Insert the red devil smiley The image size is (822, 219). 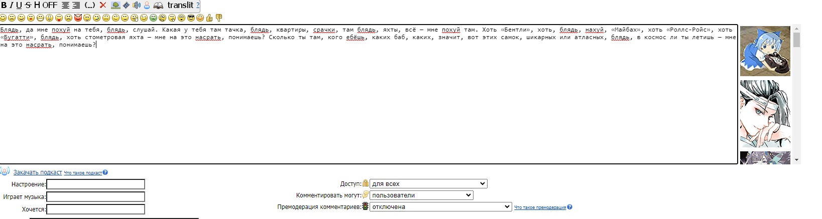78,18
